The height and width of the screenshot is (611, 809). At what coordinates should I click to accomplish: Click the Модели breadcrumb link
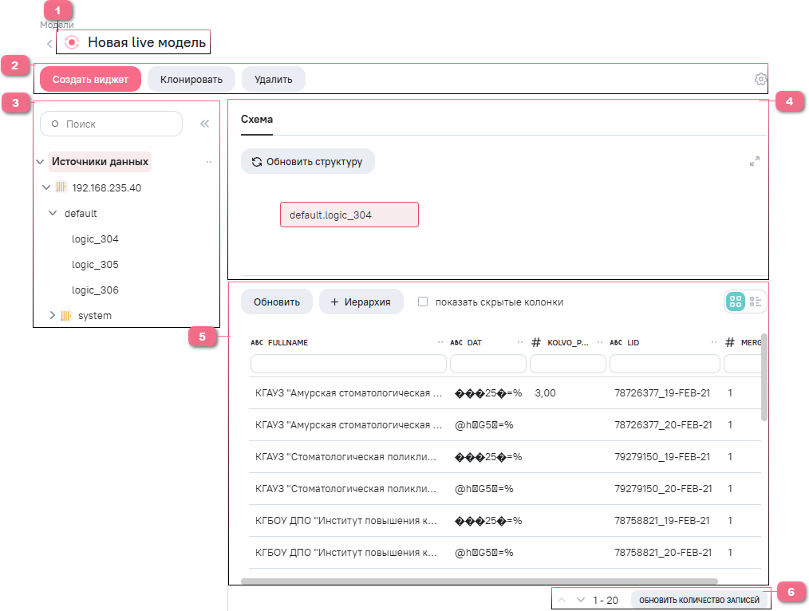57,25
